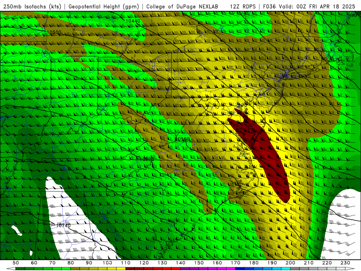
Task: Click the 10500 height contour label
Action: [x=54, y=32]
